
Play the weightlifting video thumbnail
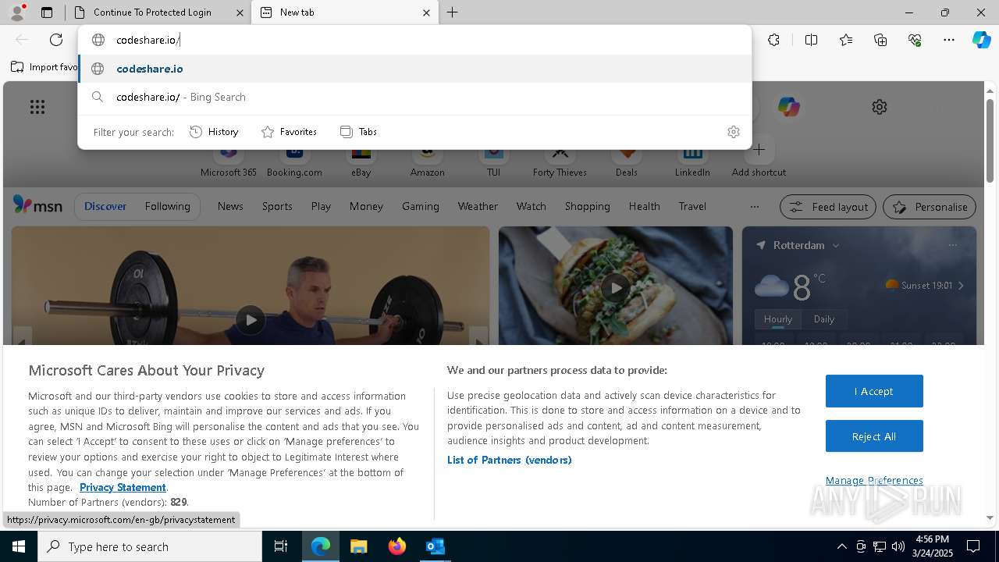tap(250, 319)
